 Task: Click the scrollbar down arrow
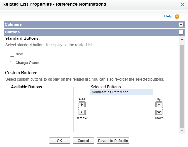coord(182,131)
